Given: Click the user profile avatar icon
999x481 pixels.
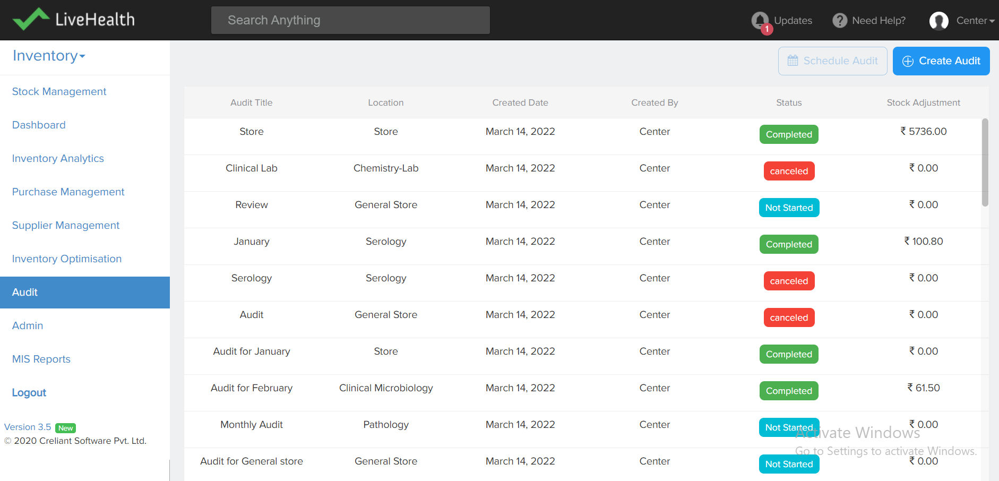Looking at the screenshot, I should pos(938,21).
